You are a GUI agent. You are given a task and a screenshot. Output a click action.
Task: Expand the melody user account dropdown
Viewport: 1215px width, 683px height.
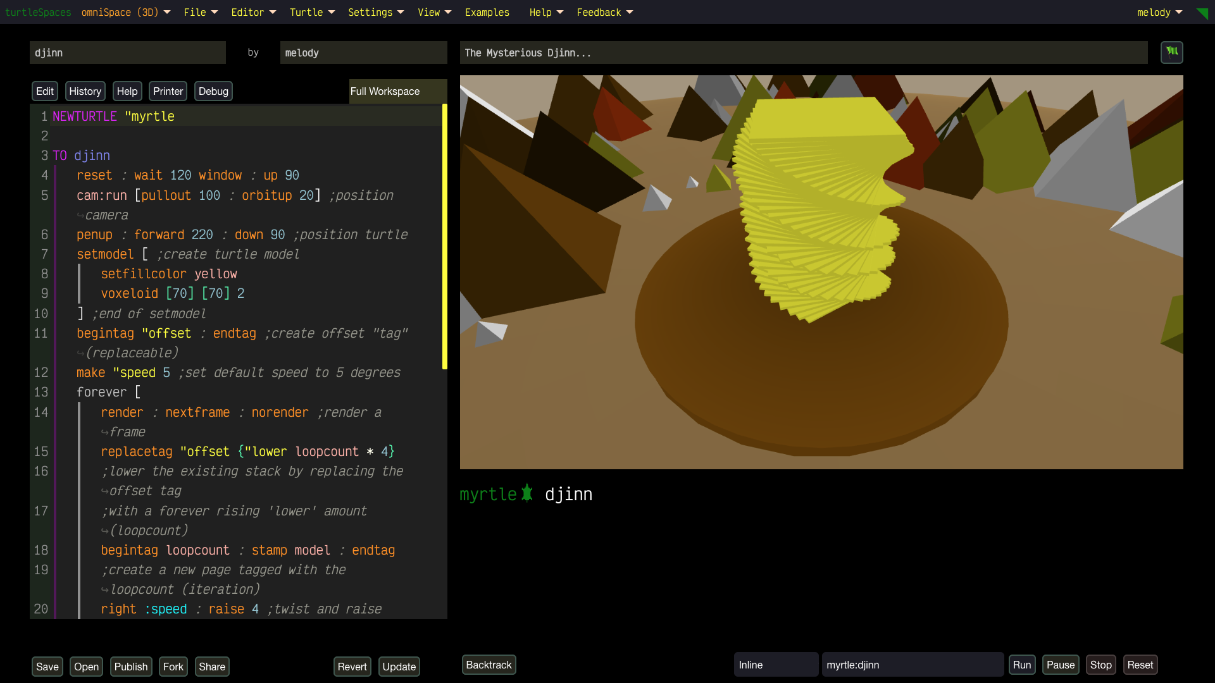coord(1159,12)
